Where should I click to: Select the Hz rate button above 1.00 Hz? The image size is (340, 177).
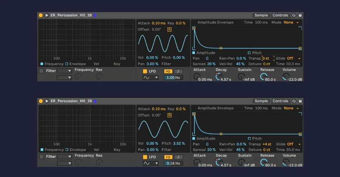click(x=168, y=71)
